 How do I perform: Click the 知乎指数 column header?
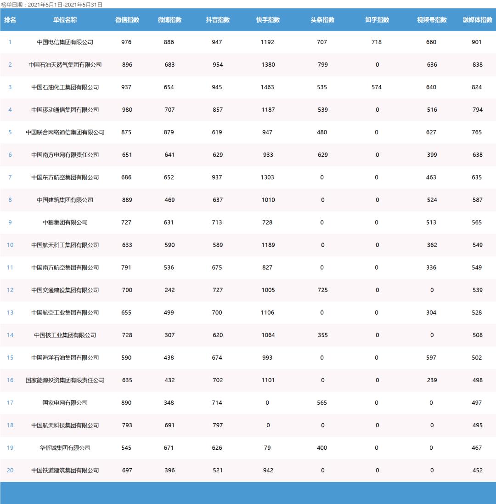point(377,20)
